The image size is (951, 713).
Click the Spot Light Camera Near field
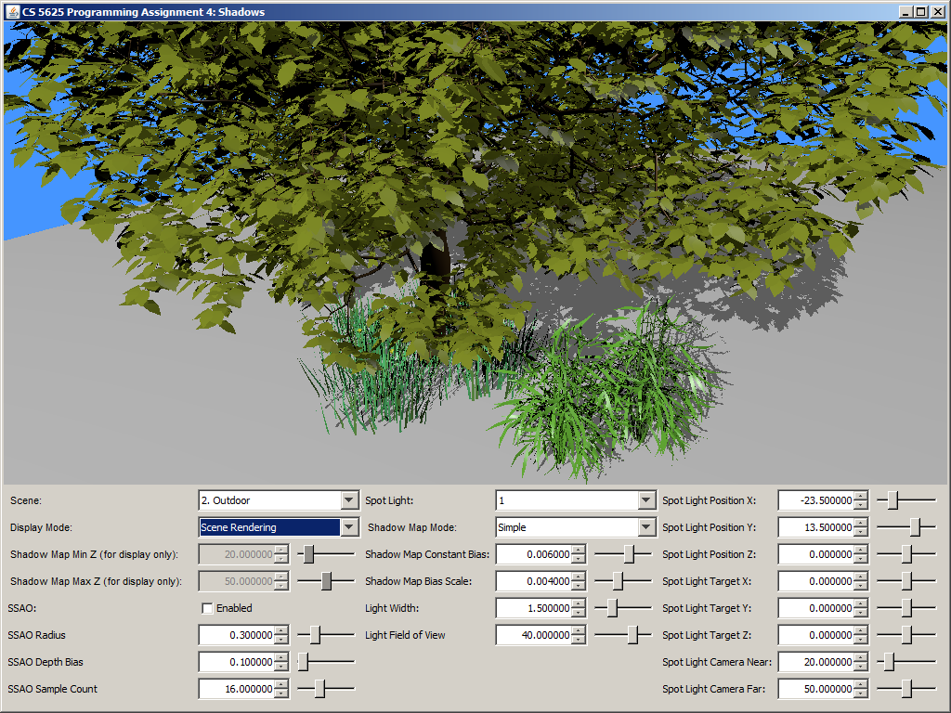click(x=814, y=662)
